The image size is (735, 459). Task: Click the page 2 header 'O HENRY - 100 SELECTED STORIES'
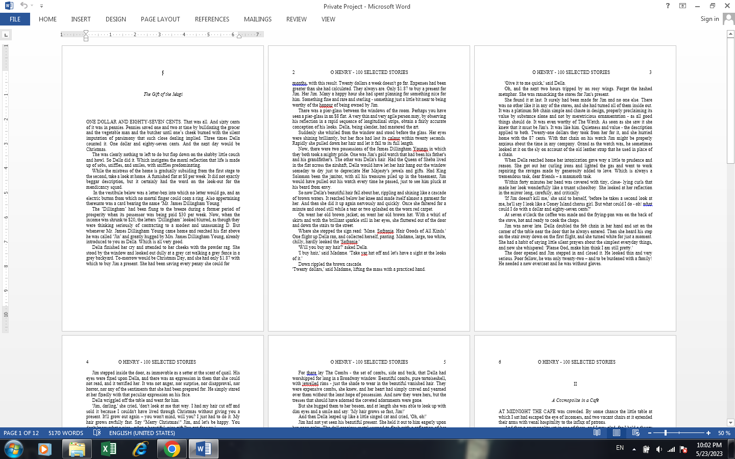coord(369,72)
